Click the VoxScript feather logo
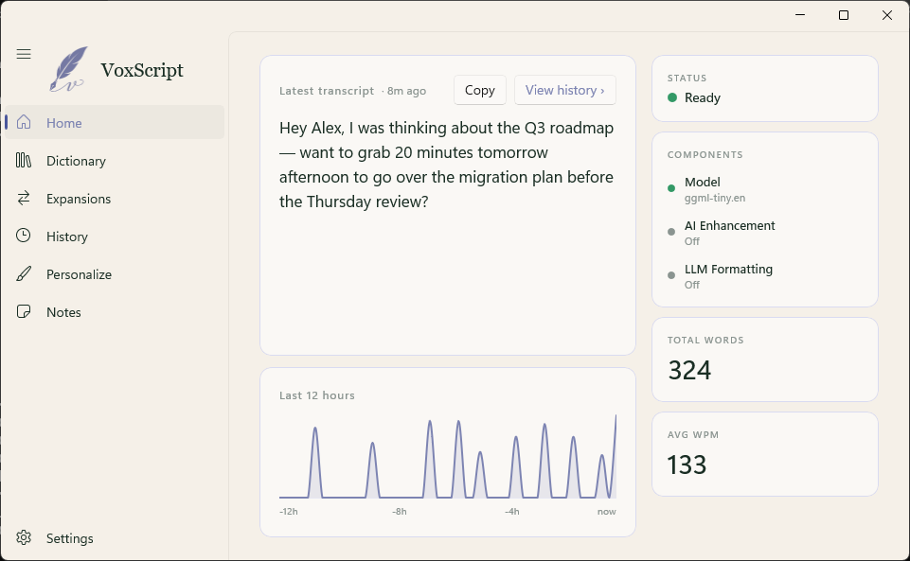Image resolution: width=910 pixels, height=561 pixels. point(68,70)
